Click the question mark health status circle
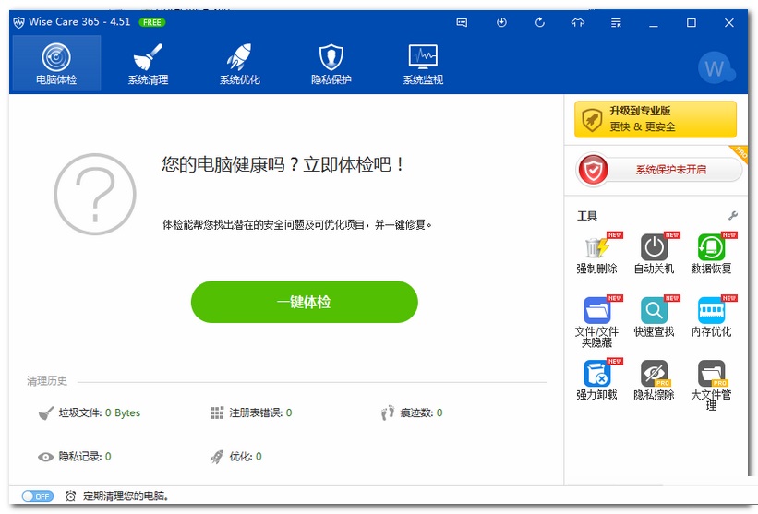 [x=95, y=194]
